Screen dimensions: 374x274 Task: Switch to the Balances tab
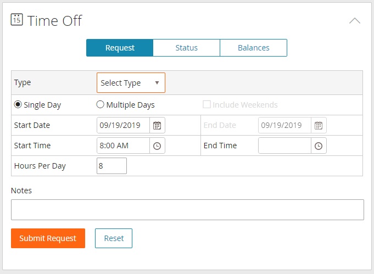(x=253, y=48)
